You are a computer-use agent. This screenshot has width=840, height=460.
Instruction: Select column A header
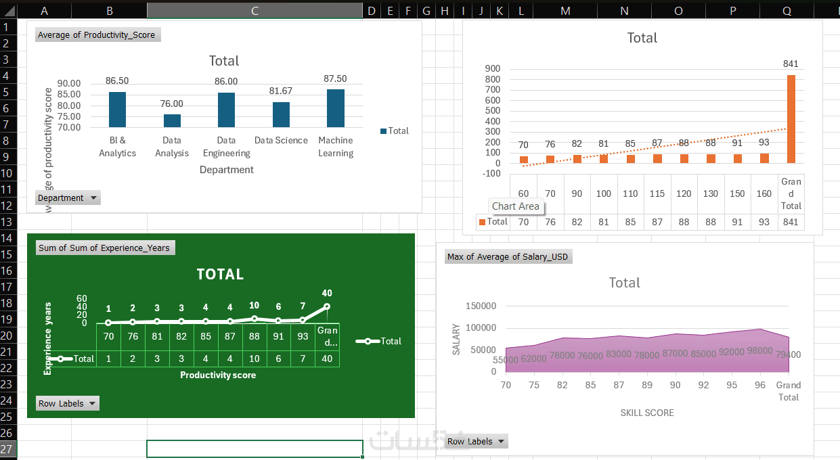pos(45,11)
